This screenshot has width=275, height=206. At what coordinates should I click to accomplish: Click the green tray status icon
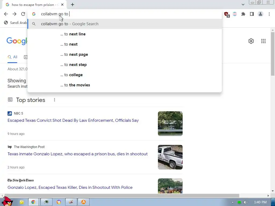(239, 202)
